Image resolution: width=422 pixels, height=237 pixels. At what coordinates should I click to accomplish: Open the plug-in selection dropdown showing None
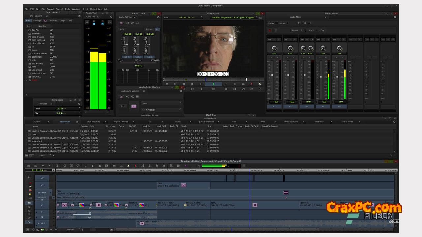[x=161, y=103]
